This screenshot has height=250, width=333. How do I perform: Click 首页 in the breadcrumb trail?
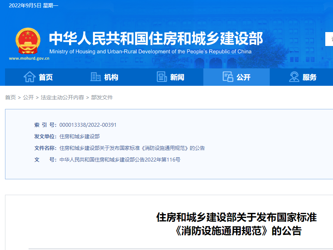pos(10,98)
